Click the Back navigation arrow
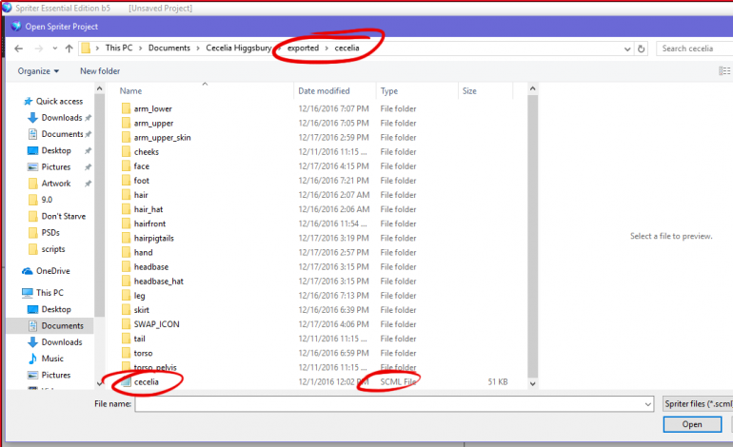 (x=16, y=48)
